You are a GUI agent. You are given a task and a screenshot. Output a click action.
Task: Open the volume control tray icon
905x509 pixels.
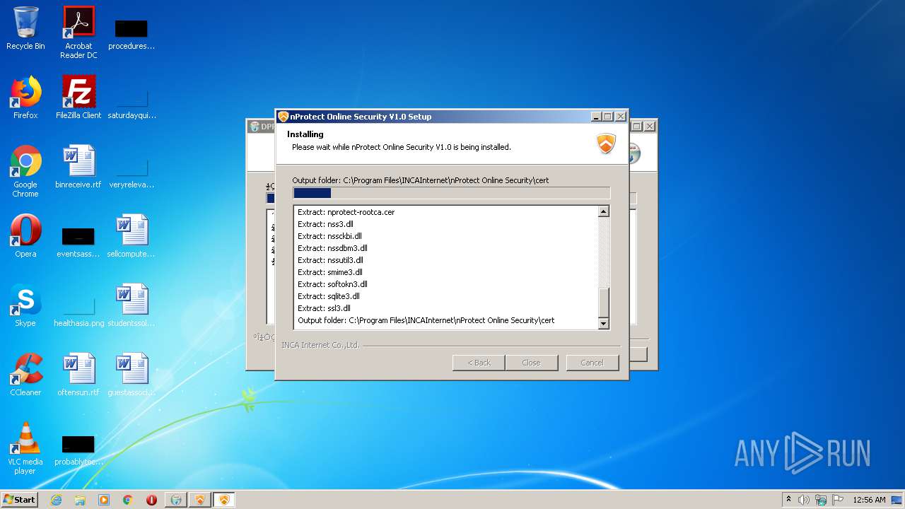804,500
